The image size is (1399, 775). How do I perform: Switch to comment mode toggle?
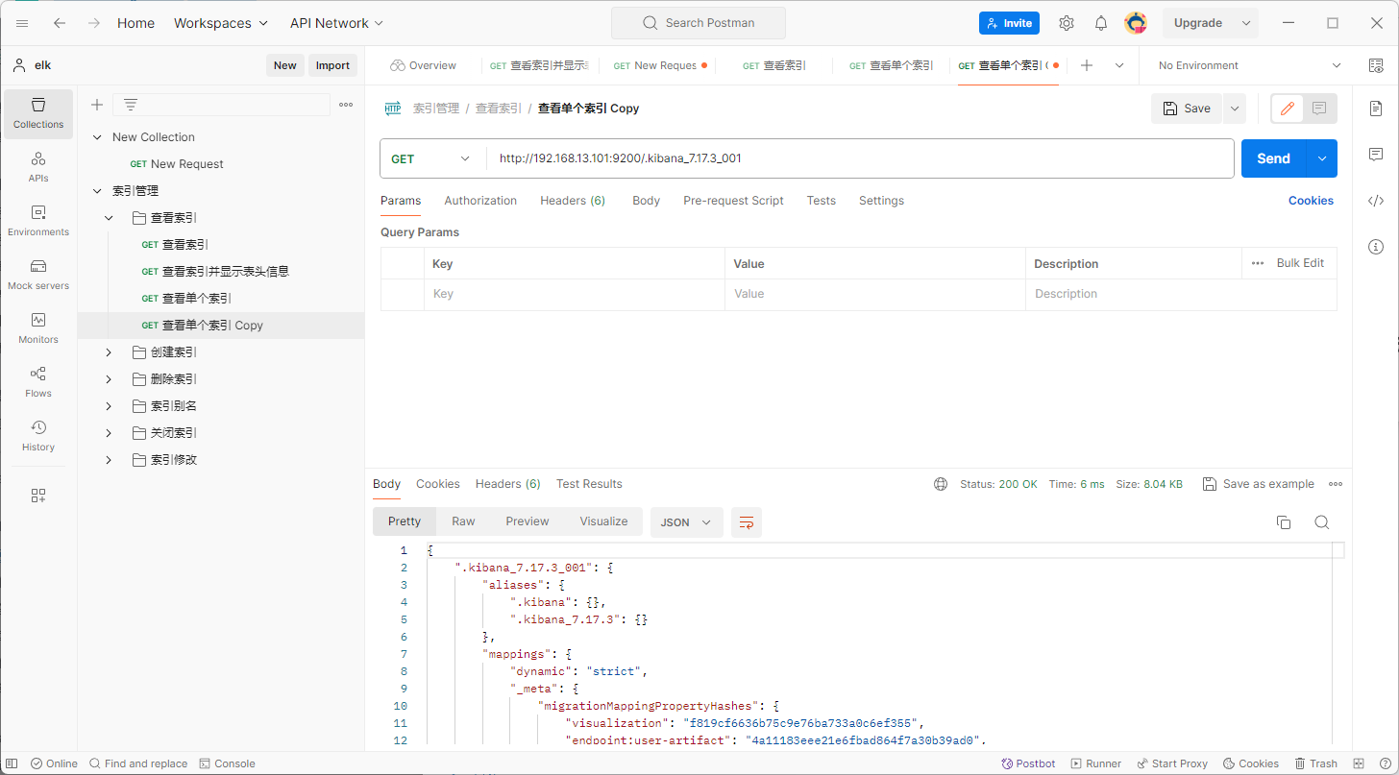tap(1319, 109)
